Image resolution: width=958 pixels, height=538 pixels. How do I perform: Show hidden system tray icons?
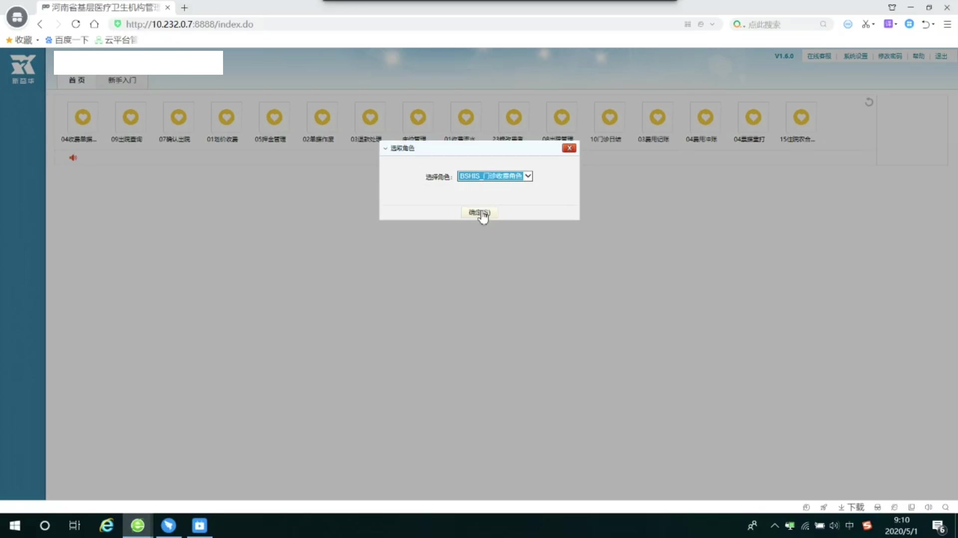point(775,526)
